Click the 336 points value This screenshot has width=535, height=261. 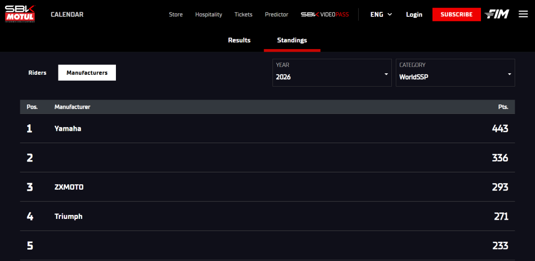500,158
